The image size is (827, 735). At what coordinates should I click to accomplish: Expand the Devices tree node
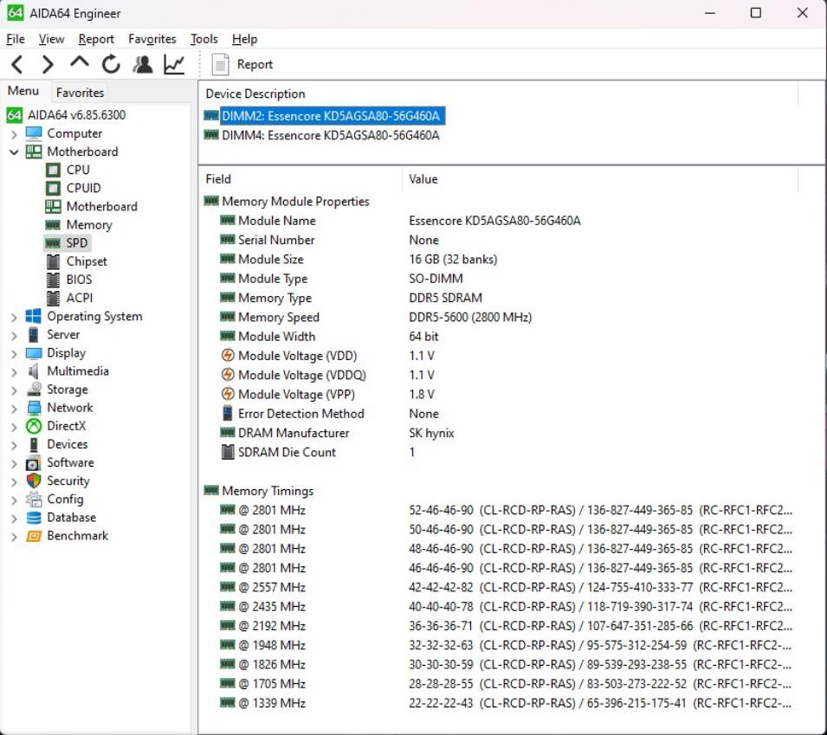[14, 445]
